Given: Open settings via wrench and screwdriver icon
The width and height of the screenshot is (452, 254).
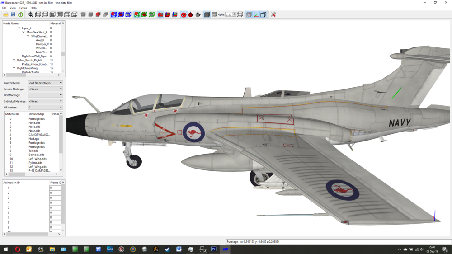Looking at the screenshot, I should 273,14.
